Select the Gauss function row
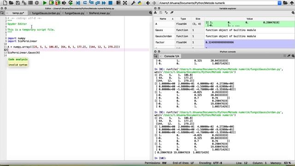Viewport: 295px width, 166px height. coord(224,30)
